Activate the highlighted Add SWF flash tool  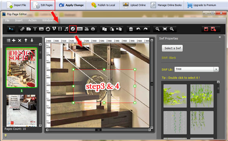pyautogui.click(x=73, y=29)
